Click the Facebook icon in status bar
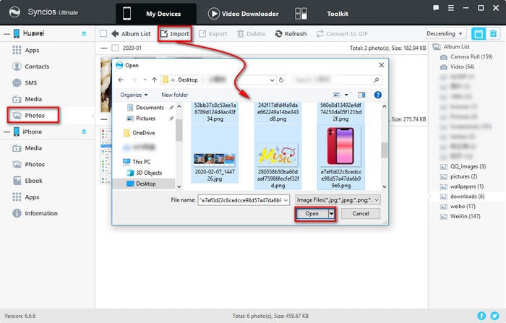506x323 pixels. click(482, 316)
